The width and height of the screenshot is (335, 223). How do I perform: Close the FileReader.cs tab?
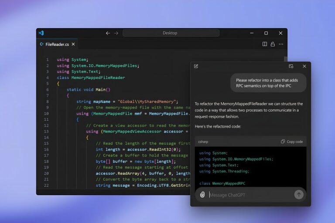(x=73, y=44)
